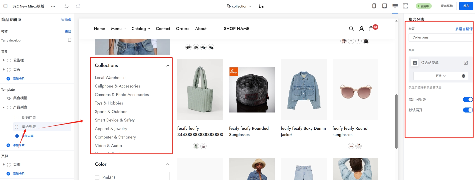This screenshot has width=475, height=180.
Task: Click the 发布 publish button
Action: tap(466, 6)
